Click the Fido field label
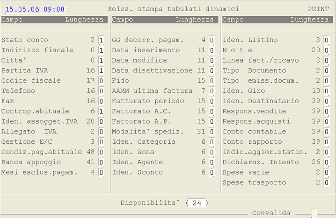 pyautogui.click(x=120, y=81)
